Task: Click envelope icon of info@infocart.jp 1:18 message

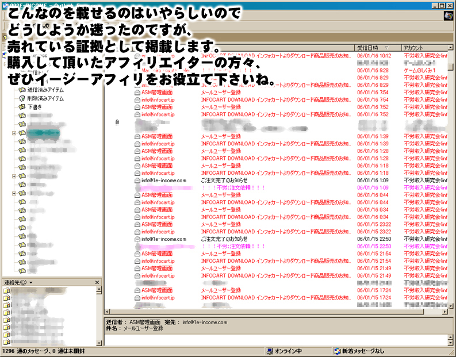Action: [137, 173]
